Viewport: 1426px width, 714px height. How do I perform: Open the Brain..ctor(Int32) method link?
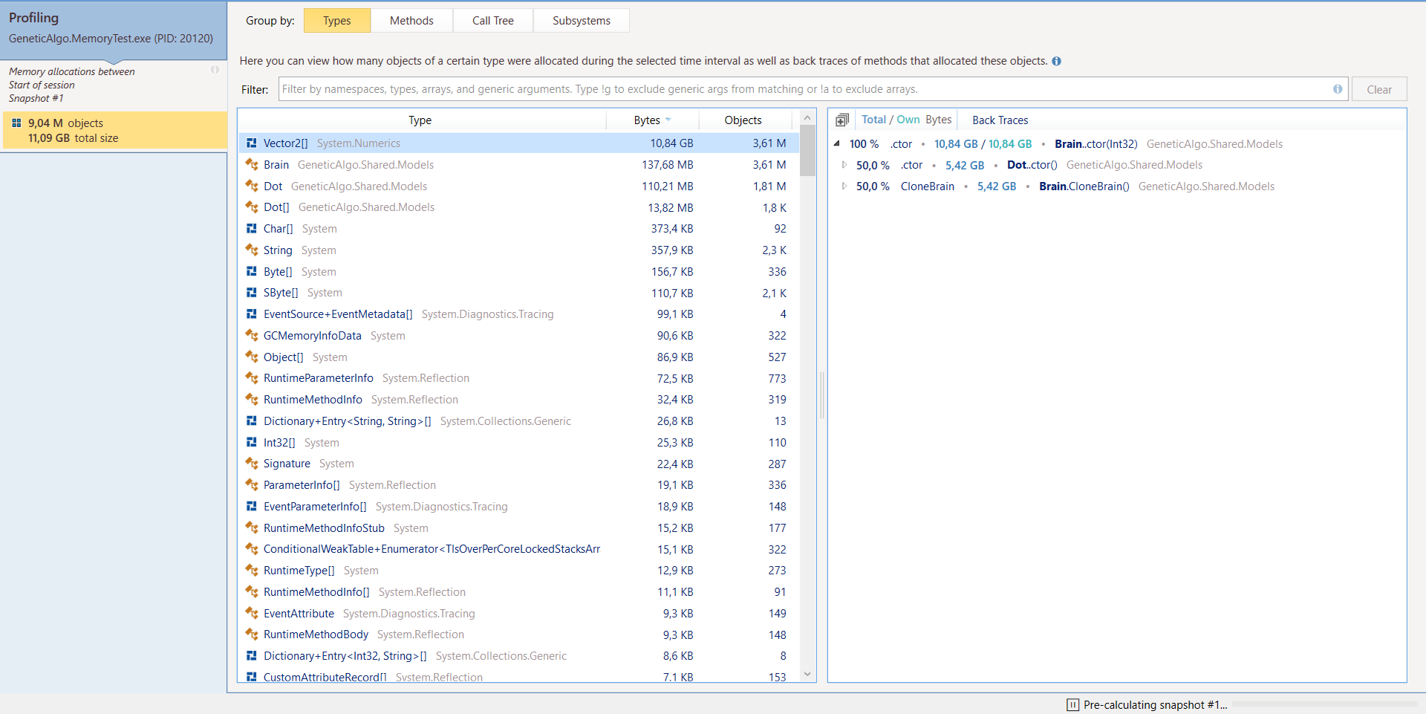click(x=1096, y=144)
